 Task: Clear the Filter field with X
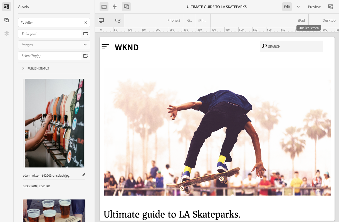point(86,23)
